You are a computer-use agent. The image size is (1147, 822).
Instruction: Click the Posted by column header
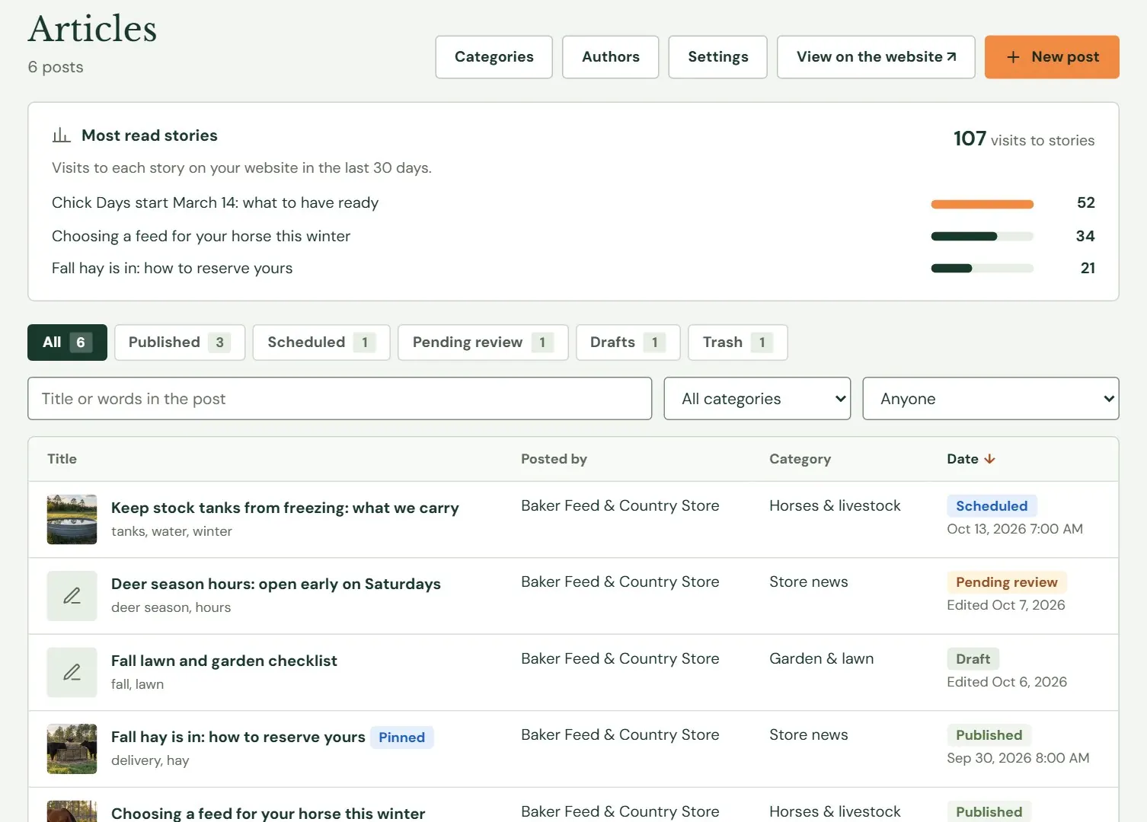click(x=554, y=459)
